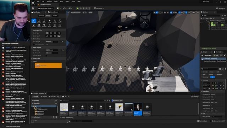This screenshot has width=227, height=128.
Task: Select the Hydro erosion landscape tool
Action: point(60,21)
